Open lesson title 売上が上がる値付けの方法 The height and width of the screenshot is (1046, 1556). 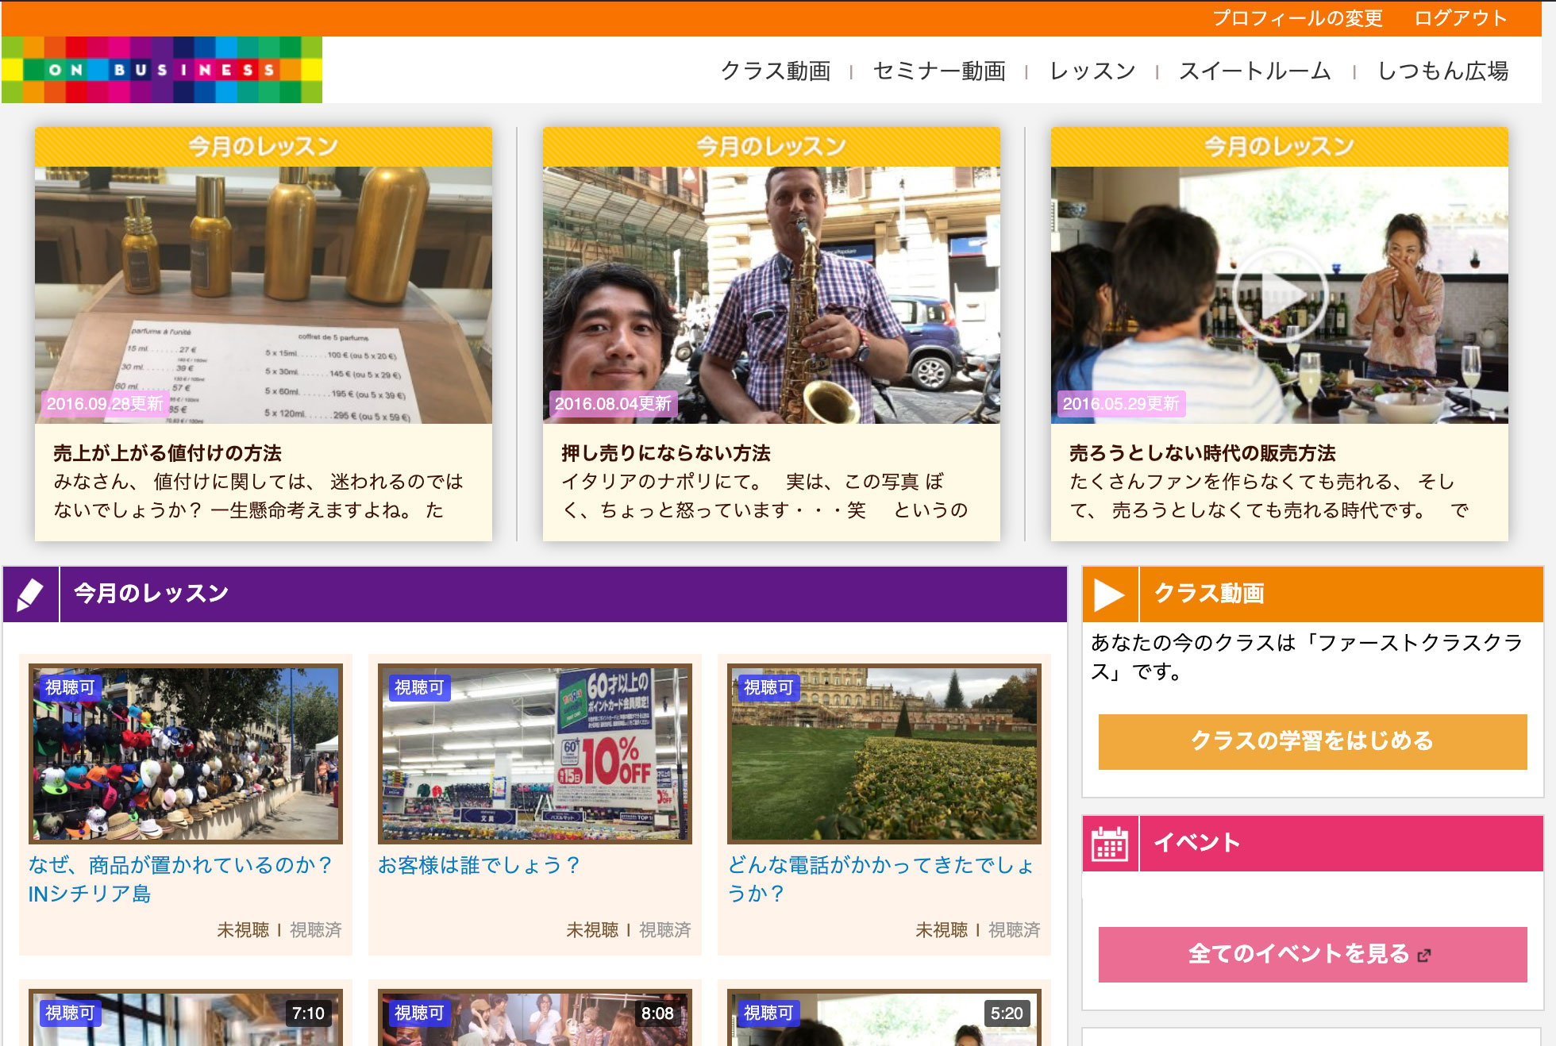(168, 453)
